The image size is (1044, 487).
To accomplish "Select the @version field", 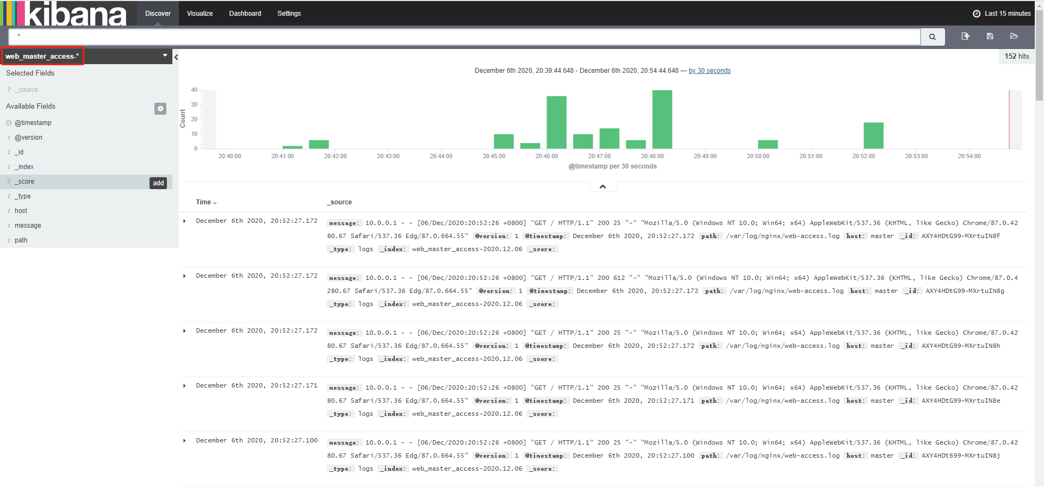I will (x=28, y=138).
